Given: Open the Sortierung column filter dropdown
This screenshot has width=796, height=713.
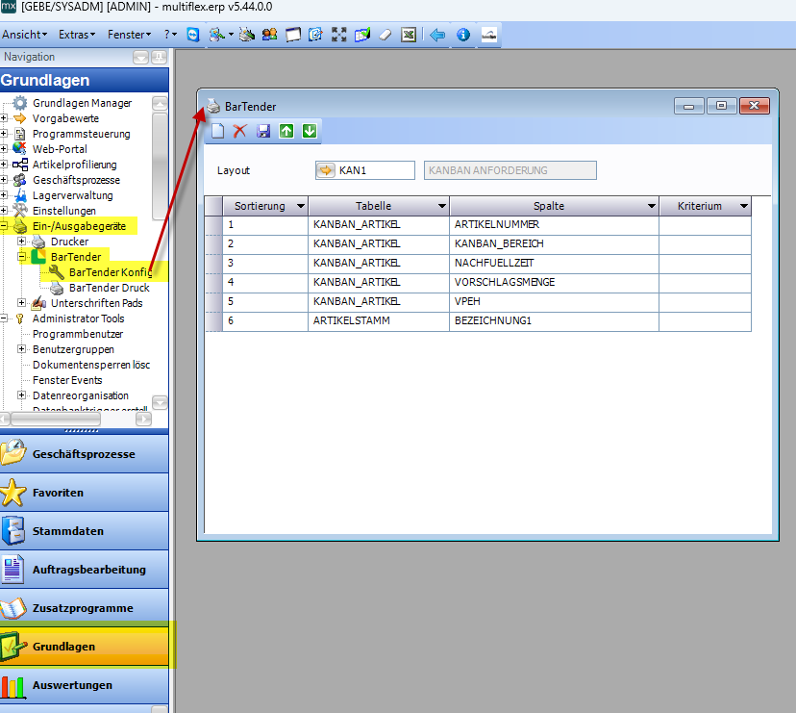Looking at the screenshot, I should click(x=301, y=206).
